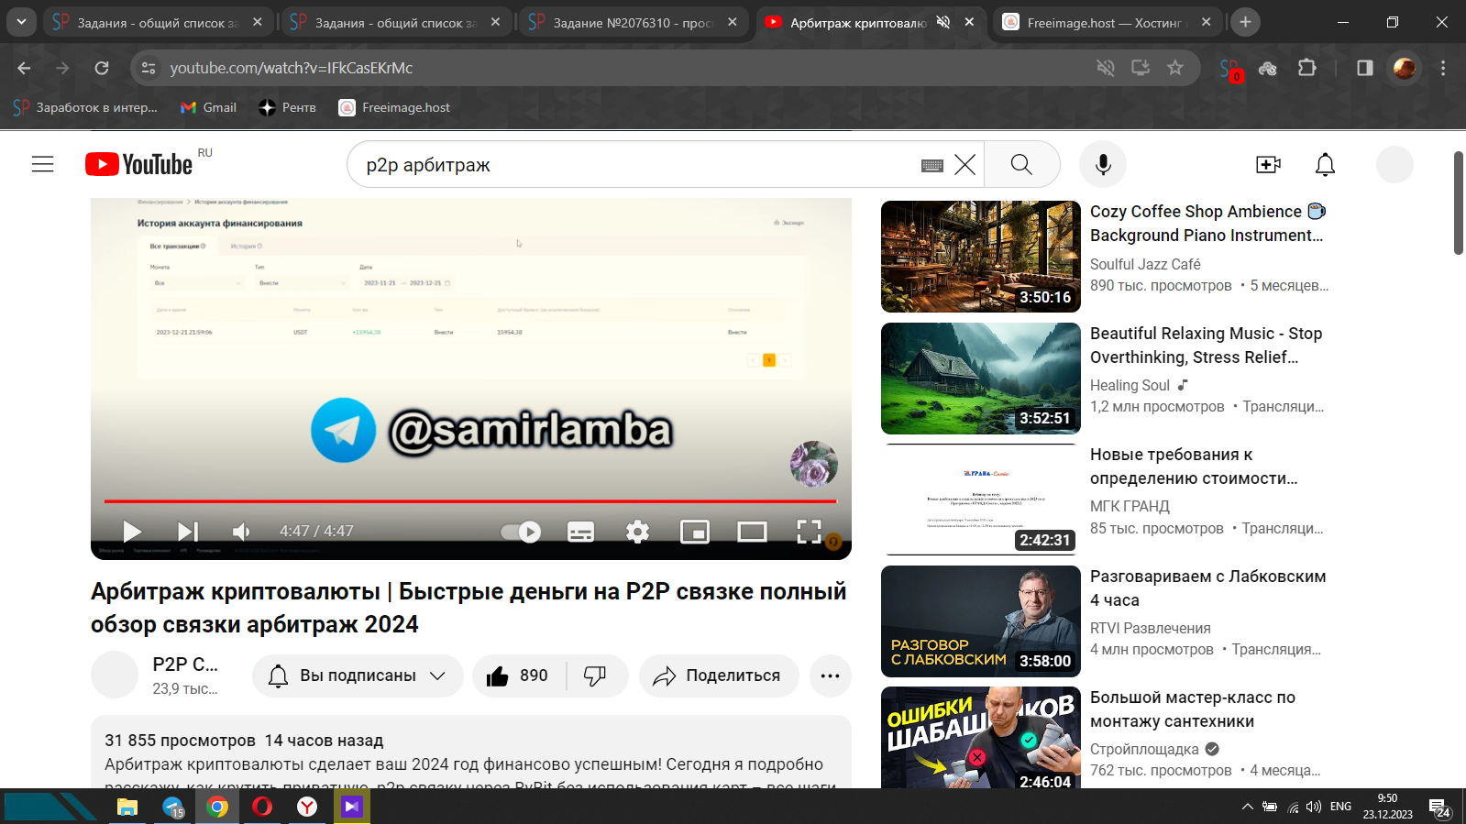
Task: Open File Explorer from taskbar
Action: tap(127, 807)
